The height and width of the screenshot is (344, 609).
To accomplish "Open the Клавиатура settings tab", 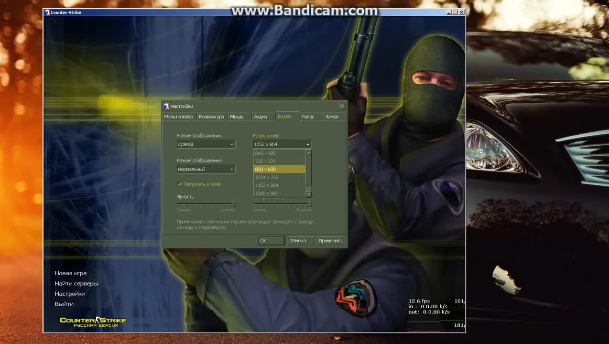I will click(211, 117).
